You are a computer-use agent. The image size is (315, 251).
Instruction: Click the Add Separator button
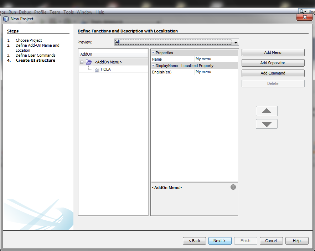[x=273, y=63]
